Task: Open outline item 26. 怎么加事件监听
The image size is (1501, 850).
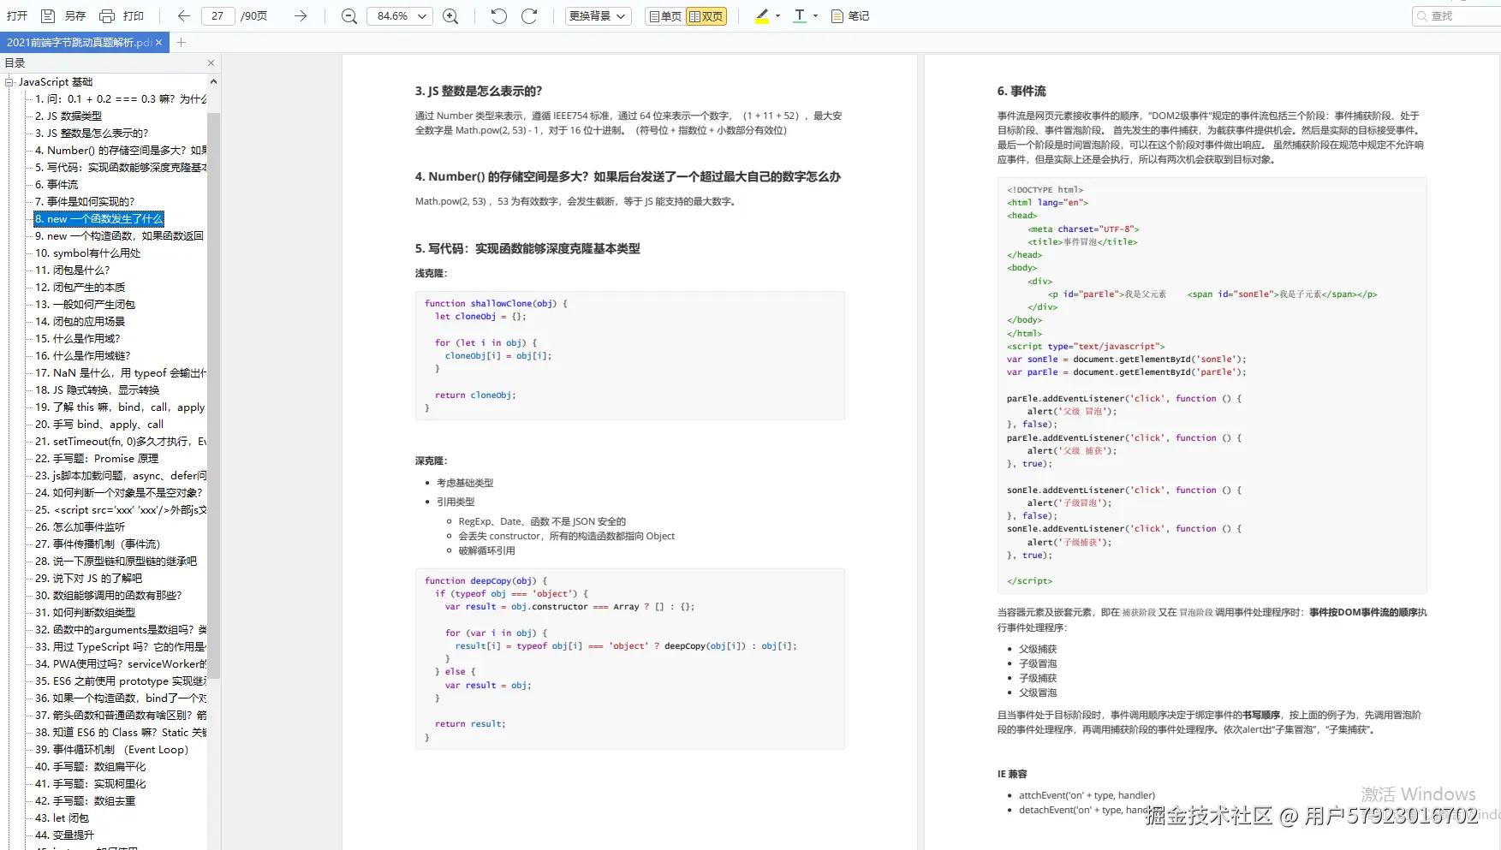Action: tap(80, 526)
